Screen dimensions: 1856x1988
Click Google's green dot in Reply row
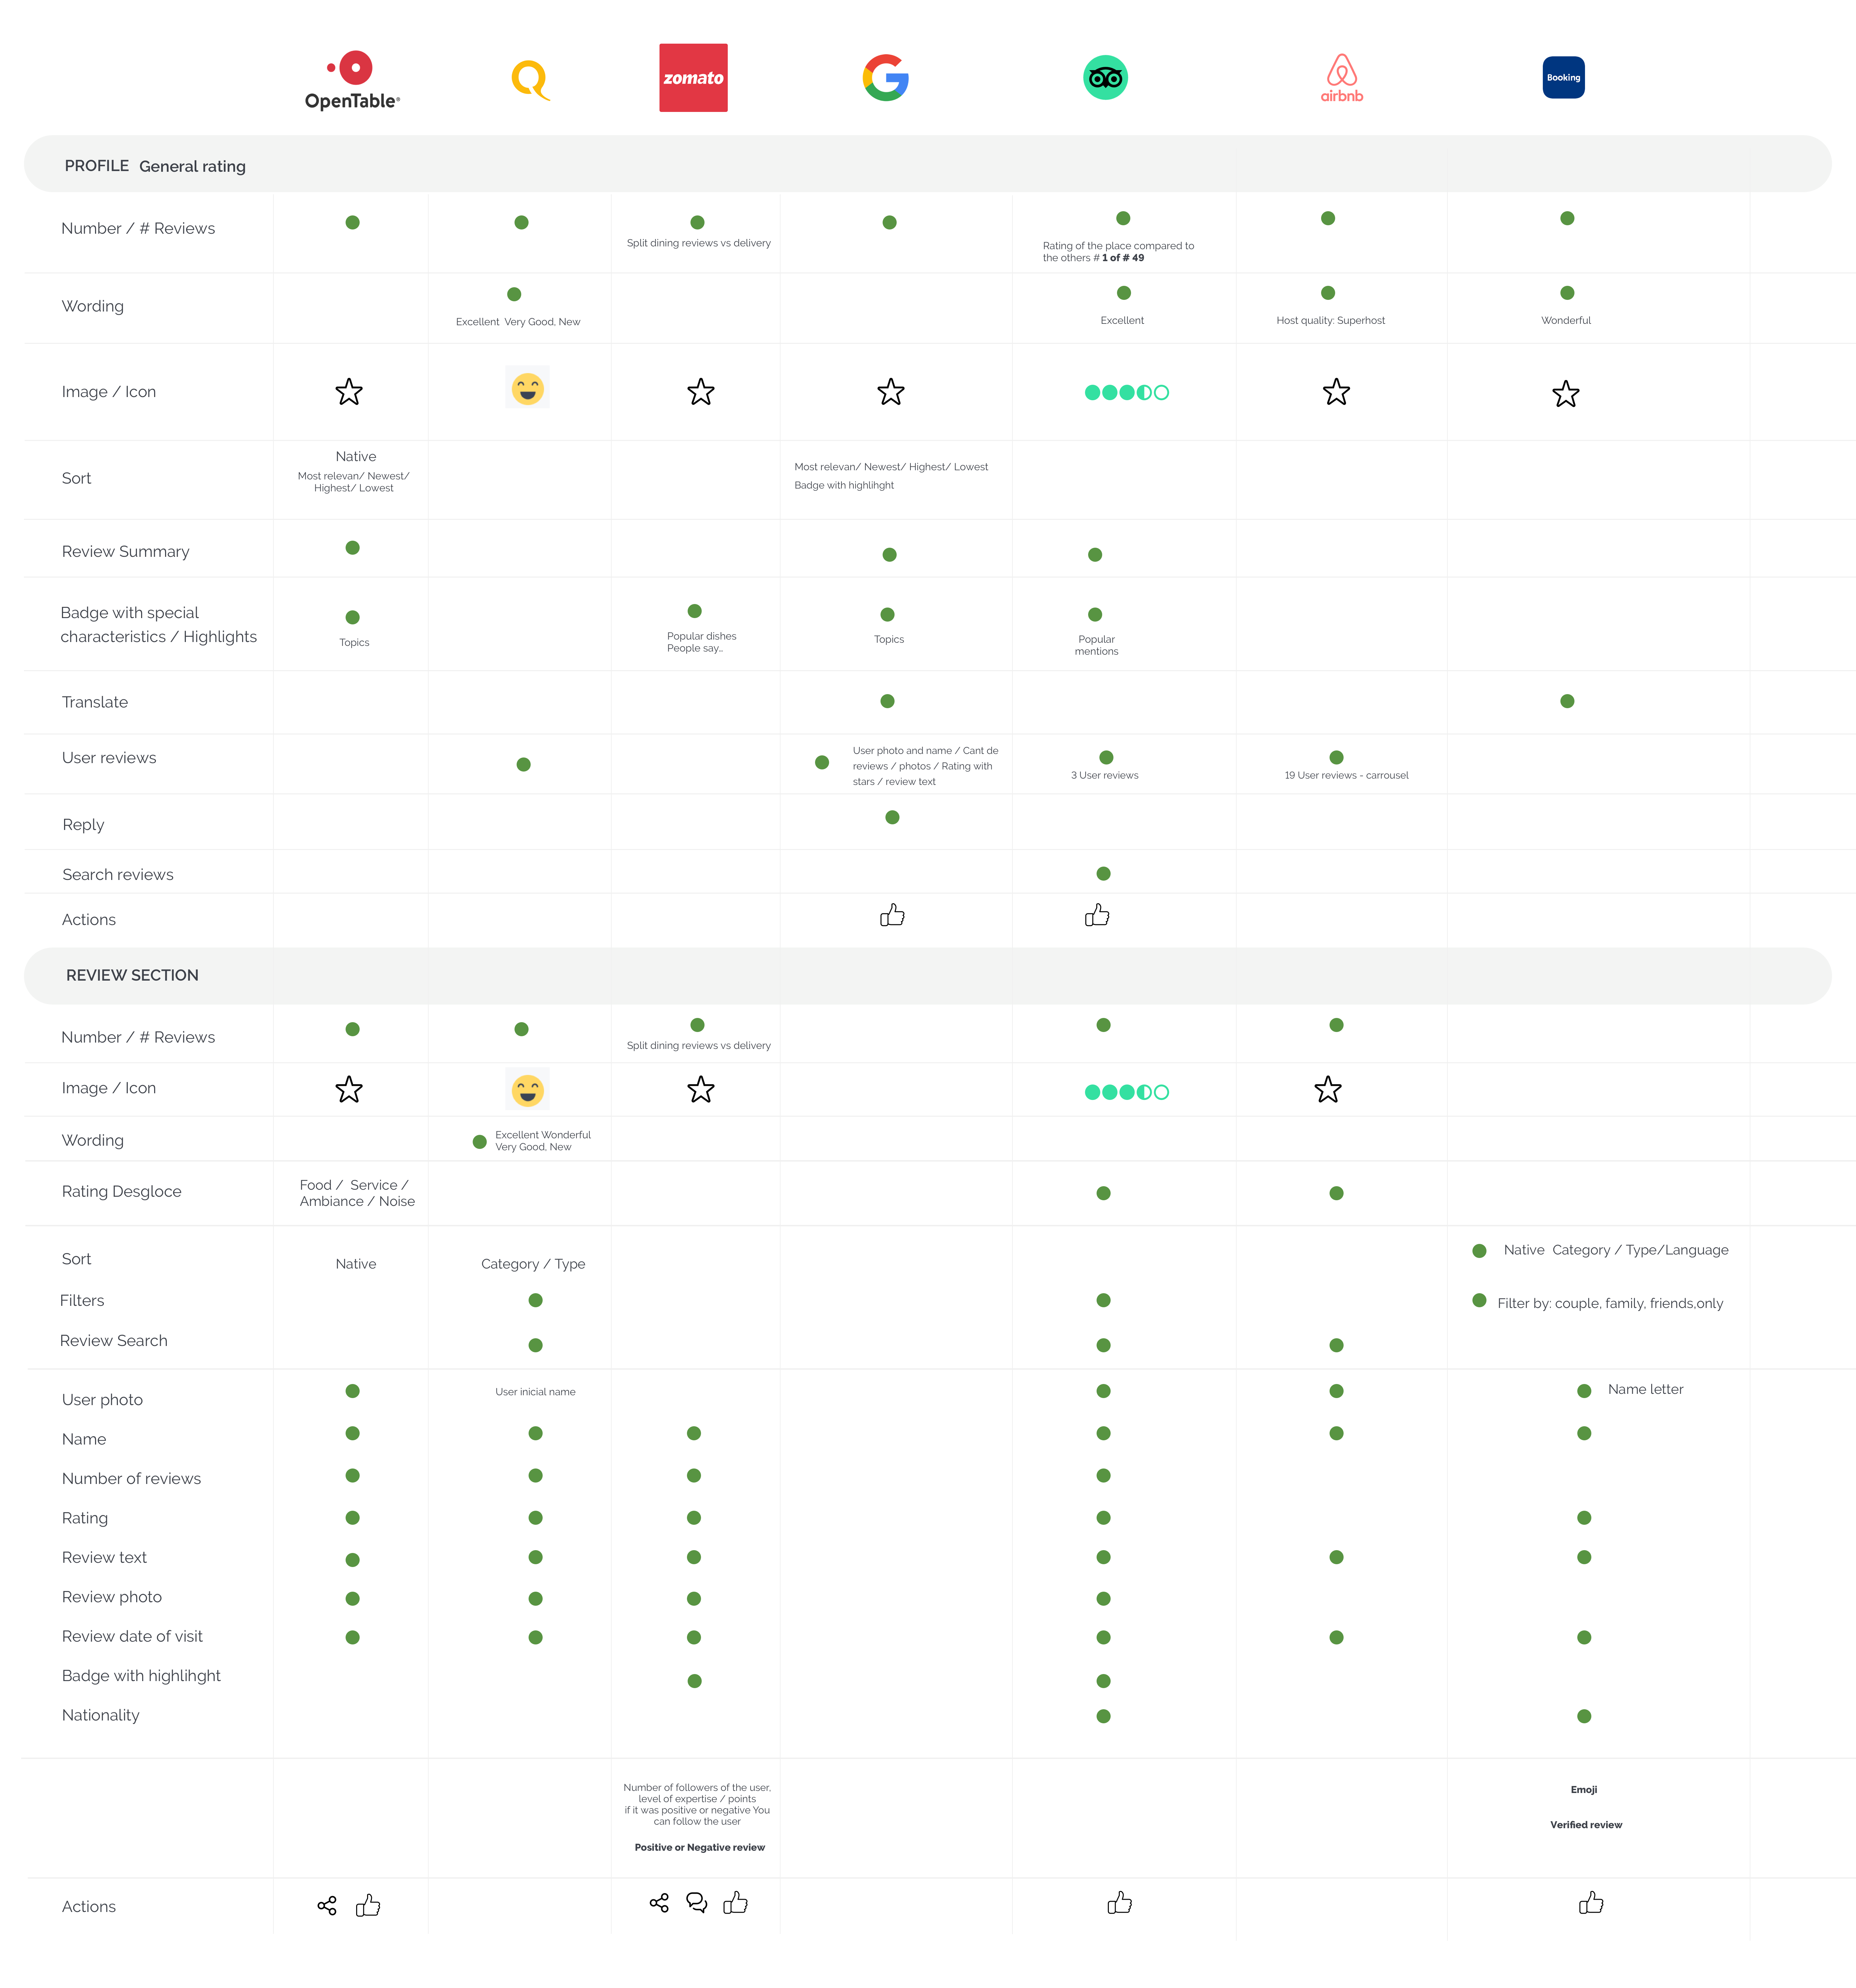892,817
